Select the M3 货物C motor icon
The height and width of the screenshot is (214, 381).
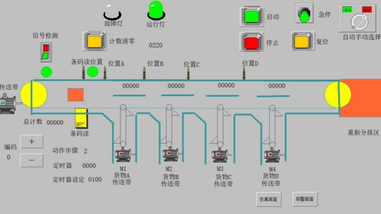[x=219, y=155]
